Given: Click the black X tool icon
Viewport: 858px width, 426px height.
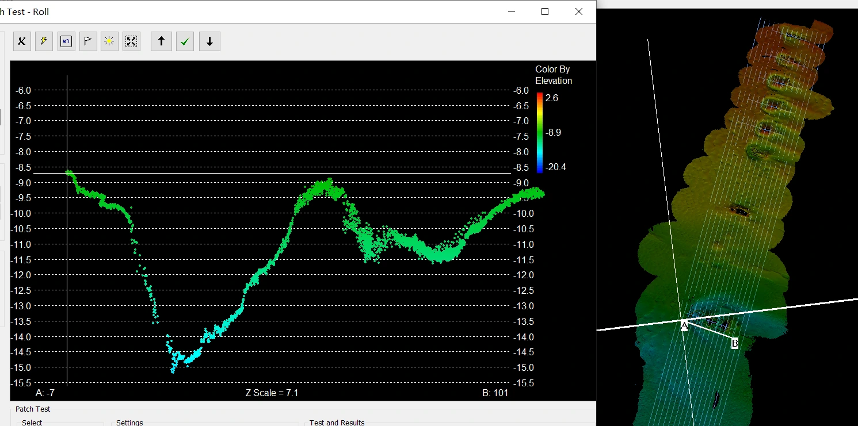Looking at the screenshot, I should tap(22, 41).
